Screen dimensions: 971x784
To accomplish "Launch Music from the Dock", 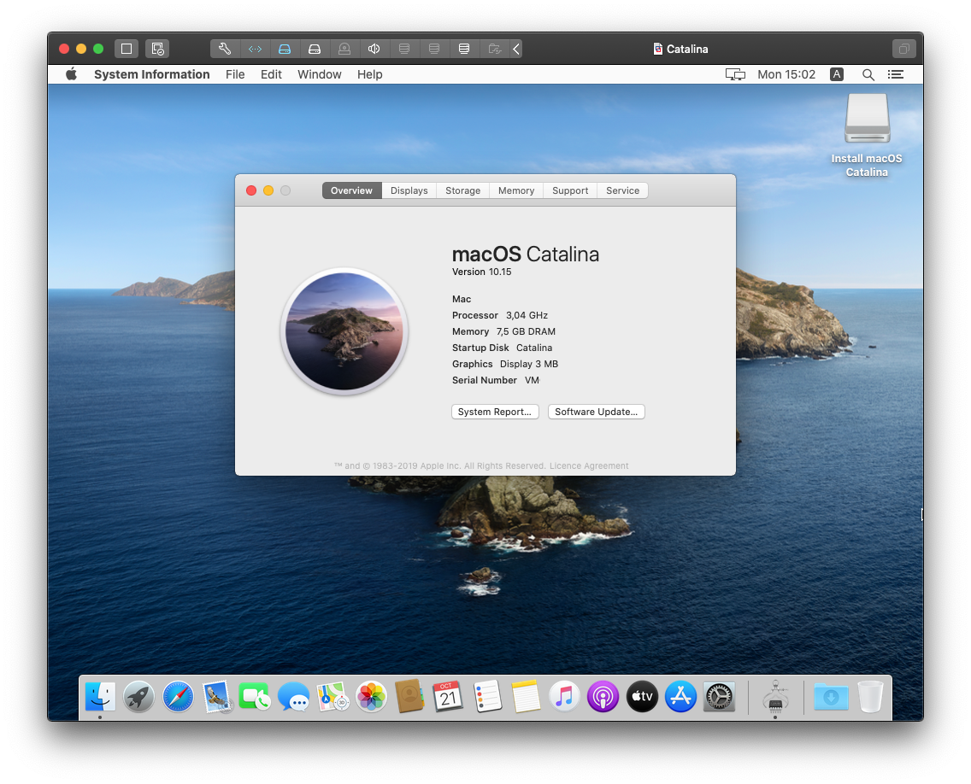I will (564, 697).
